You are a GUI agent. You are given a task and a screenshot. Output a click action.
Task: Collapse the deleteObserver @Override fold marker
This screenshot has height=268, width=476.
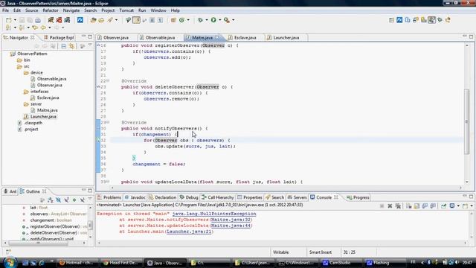click(x=108, y=81)
